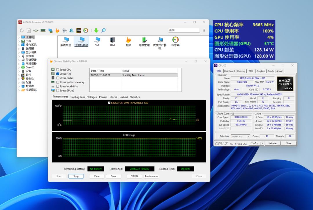313x210 pixels.
Task: Toggle the KINGSTON drive temperature graph checkbox
Action: click(109, 103)
